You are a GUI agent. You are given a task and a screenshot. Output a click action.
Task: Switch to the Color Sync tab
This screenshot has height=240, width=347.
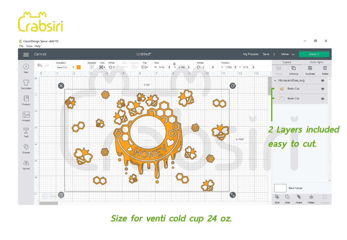[316, 62]
